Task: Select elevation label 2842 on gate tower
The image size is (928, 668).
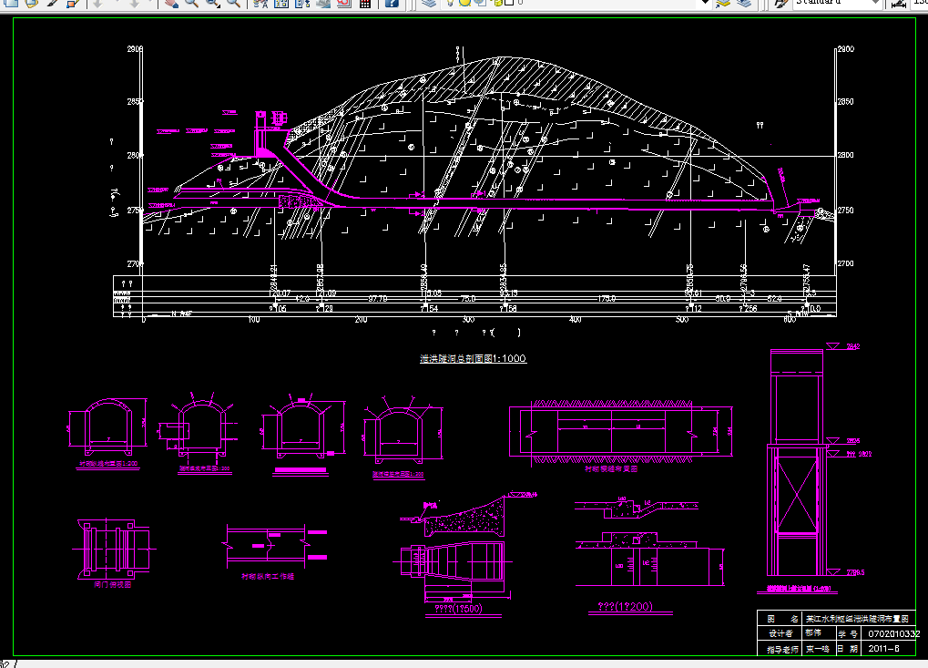Action: [x=852, y=346]
